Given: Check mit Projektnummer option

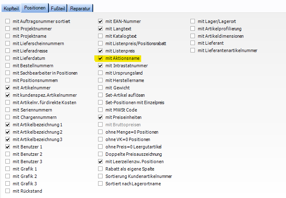Looking at the screenshot, I should coord(8,29).
